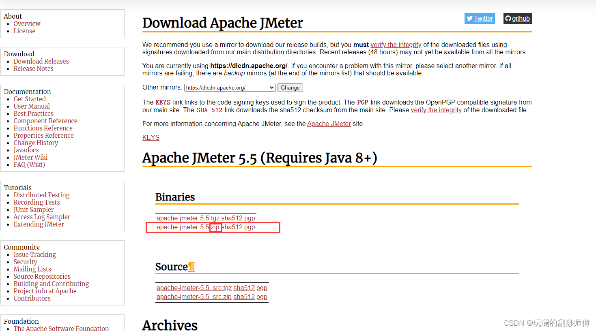The image size is (596, 331).
Task: Open the KEYS link
Action: 151,137
